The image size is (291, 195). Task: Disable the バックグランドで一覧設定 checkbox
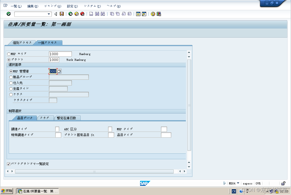(9, 164)
